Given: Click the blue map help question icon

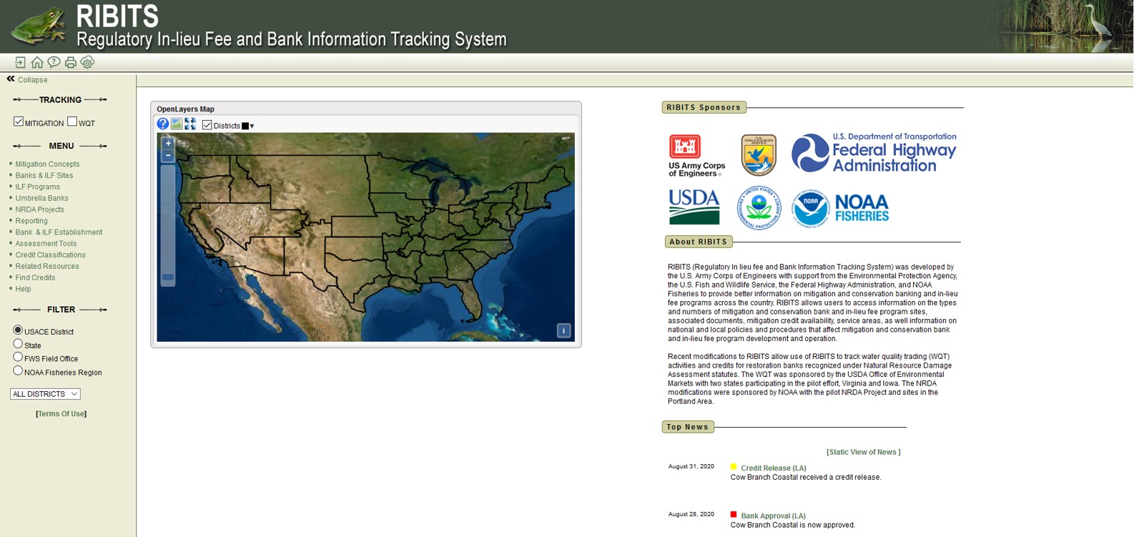Looking at the screenshot, I should pyautogui.click(x=163, y=124).
